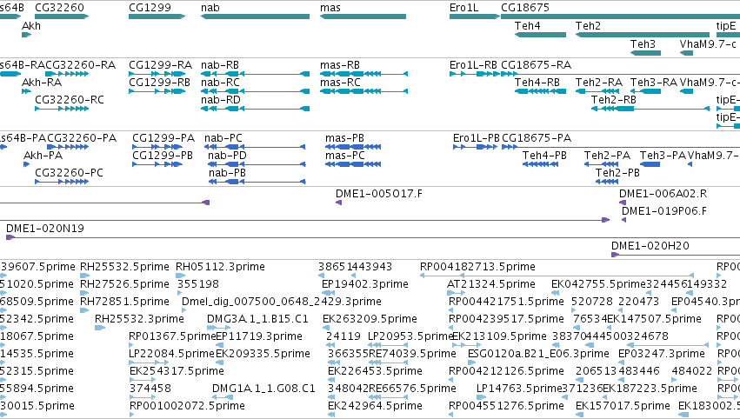Viewport: 740px width, 419px height.
Task: Click protein Ero1L-PB
Action: pos(475,147)
